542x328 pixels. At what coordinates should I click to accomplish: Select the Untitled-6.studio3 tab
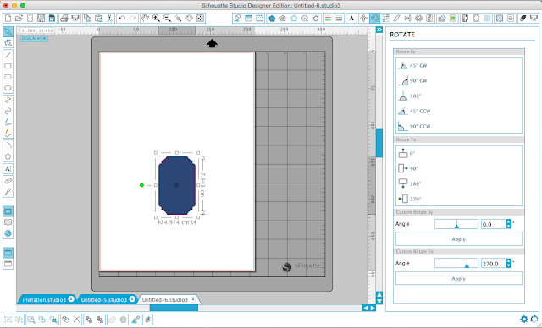coord(169,299)
